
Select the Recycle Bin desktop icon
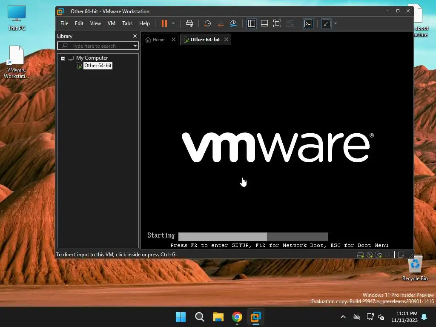point(415,268)
